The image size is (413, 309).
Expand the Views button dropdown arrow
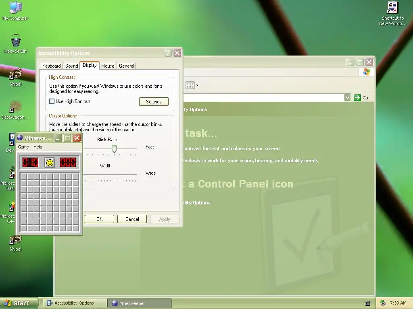pos(197,85)
